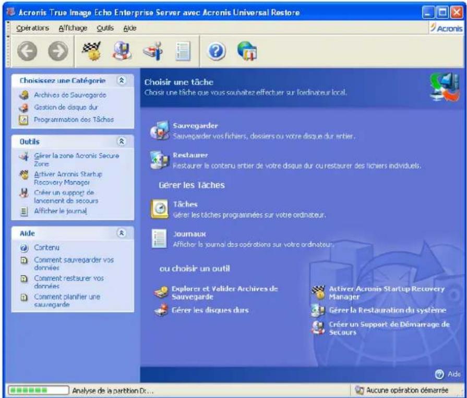Click the Tâches clock icon

pos(160,209)
